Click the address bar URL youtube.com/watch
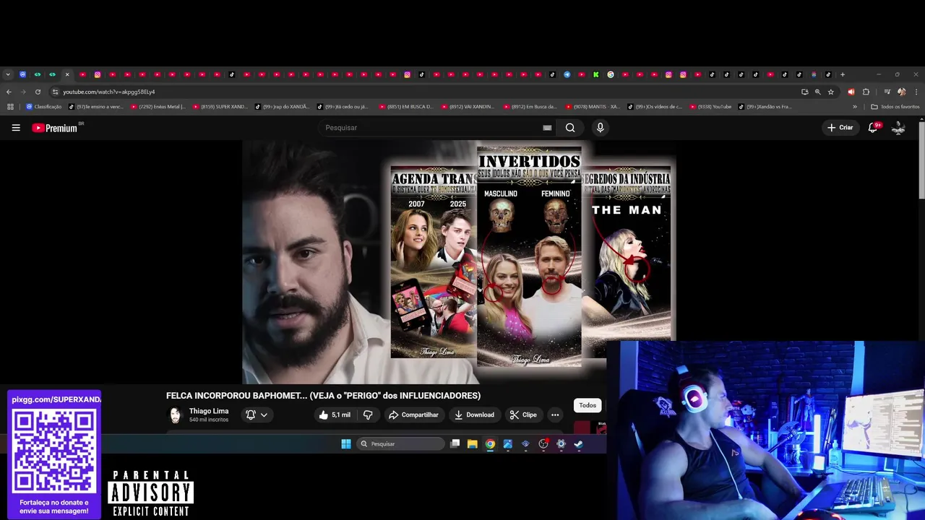The width and height of the screenshot is (925, 520). point(109,92)
